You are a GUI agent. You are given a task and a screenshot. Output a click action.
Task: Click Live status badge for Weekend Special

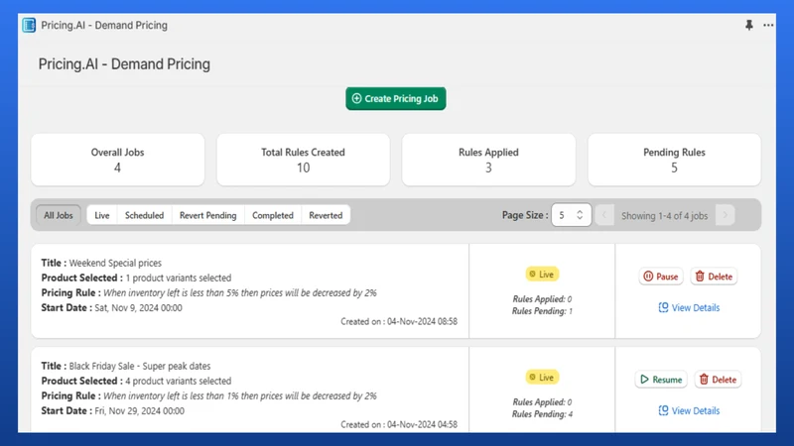542,275
